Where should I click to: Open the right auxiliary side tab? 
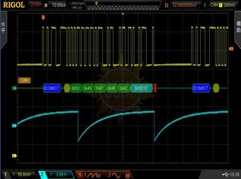click(238, 30)
